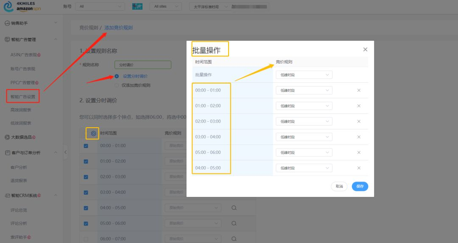Screen dimensions: 458x243
Task: Click the marketplace flag icon in top bar
Action: [137, 6]
